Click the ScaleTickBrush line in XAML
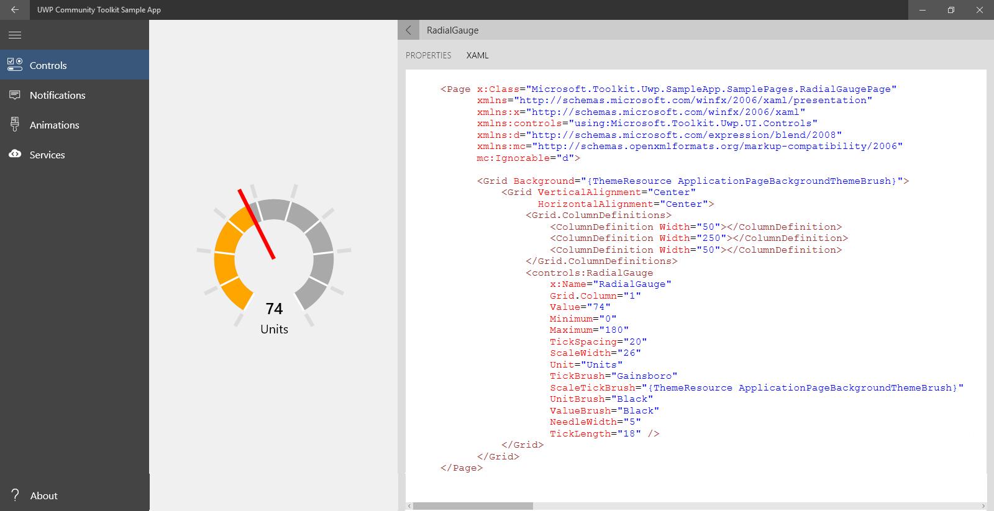Viewport: 994px width, 511px height. tap(757, 387)
